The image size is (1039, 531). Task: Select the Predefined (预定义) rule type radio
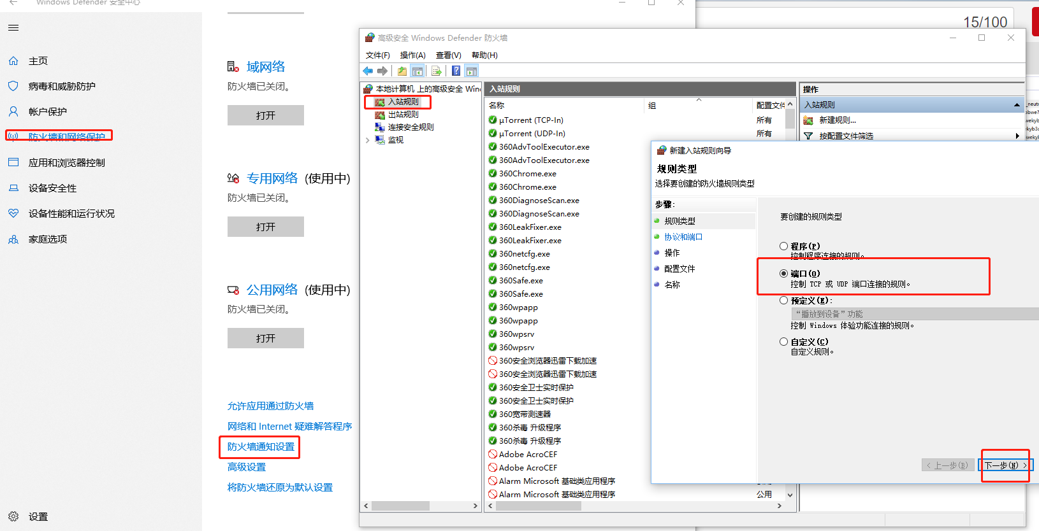point(783,300)
